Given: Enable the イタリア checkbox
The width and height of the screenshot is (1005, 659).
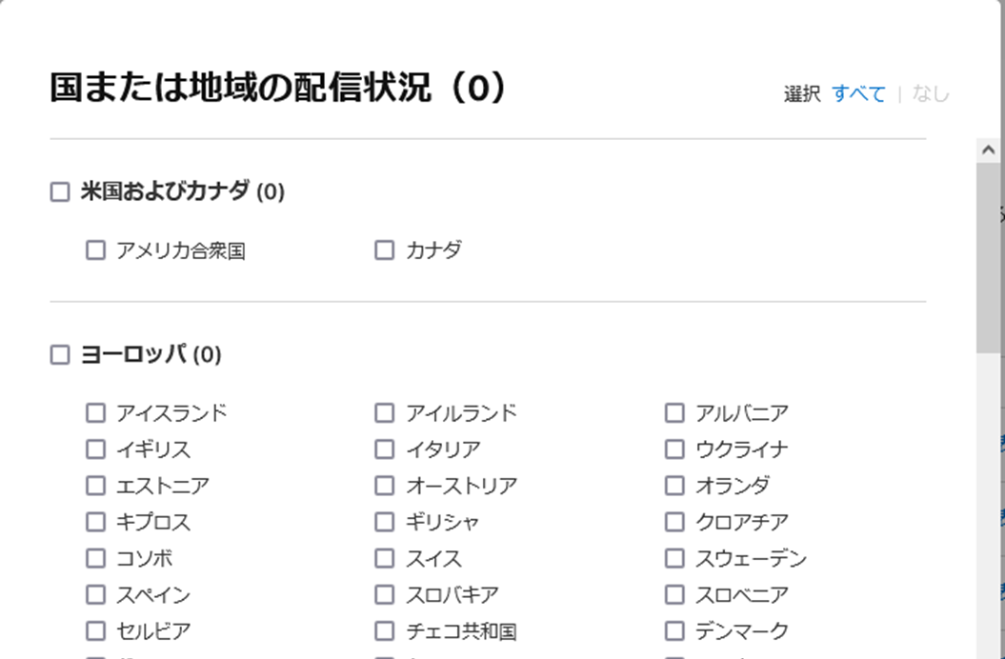Looking at the screenshot, I should [x=385, y=449].
